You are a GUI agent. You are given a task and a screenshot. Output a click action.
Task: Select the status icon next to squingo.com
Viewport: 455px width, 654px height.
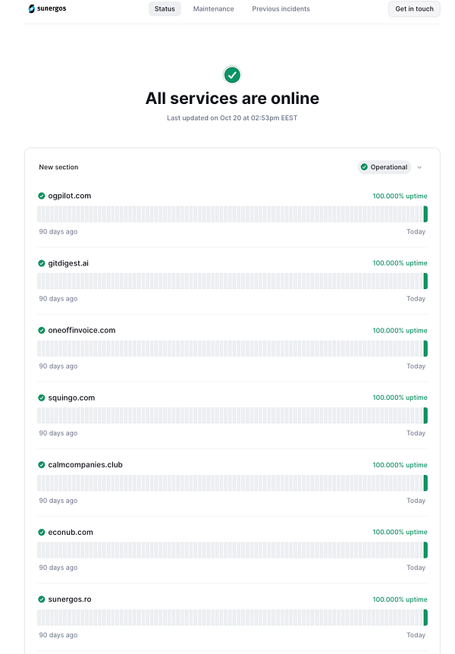[x=41, y=397]
